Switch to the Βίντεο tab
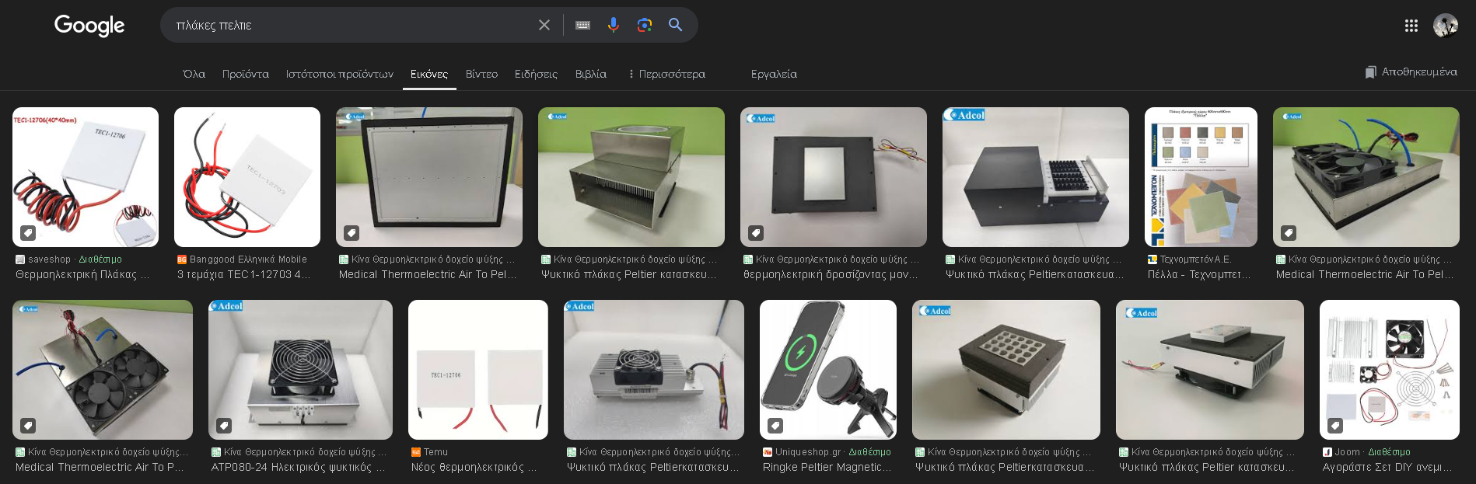1476x484 pixels. point(481,74)
